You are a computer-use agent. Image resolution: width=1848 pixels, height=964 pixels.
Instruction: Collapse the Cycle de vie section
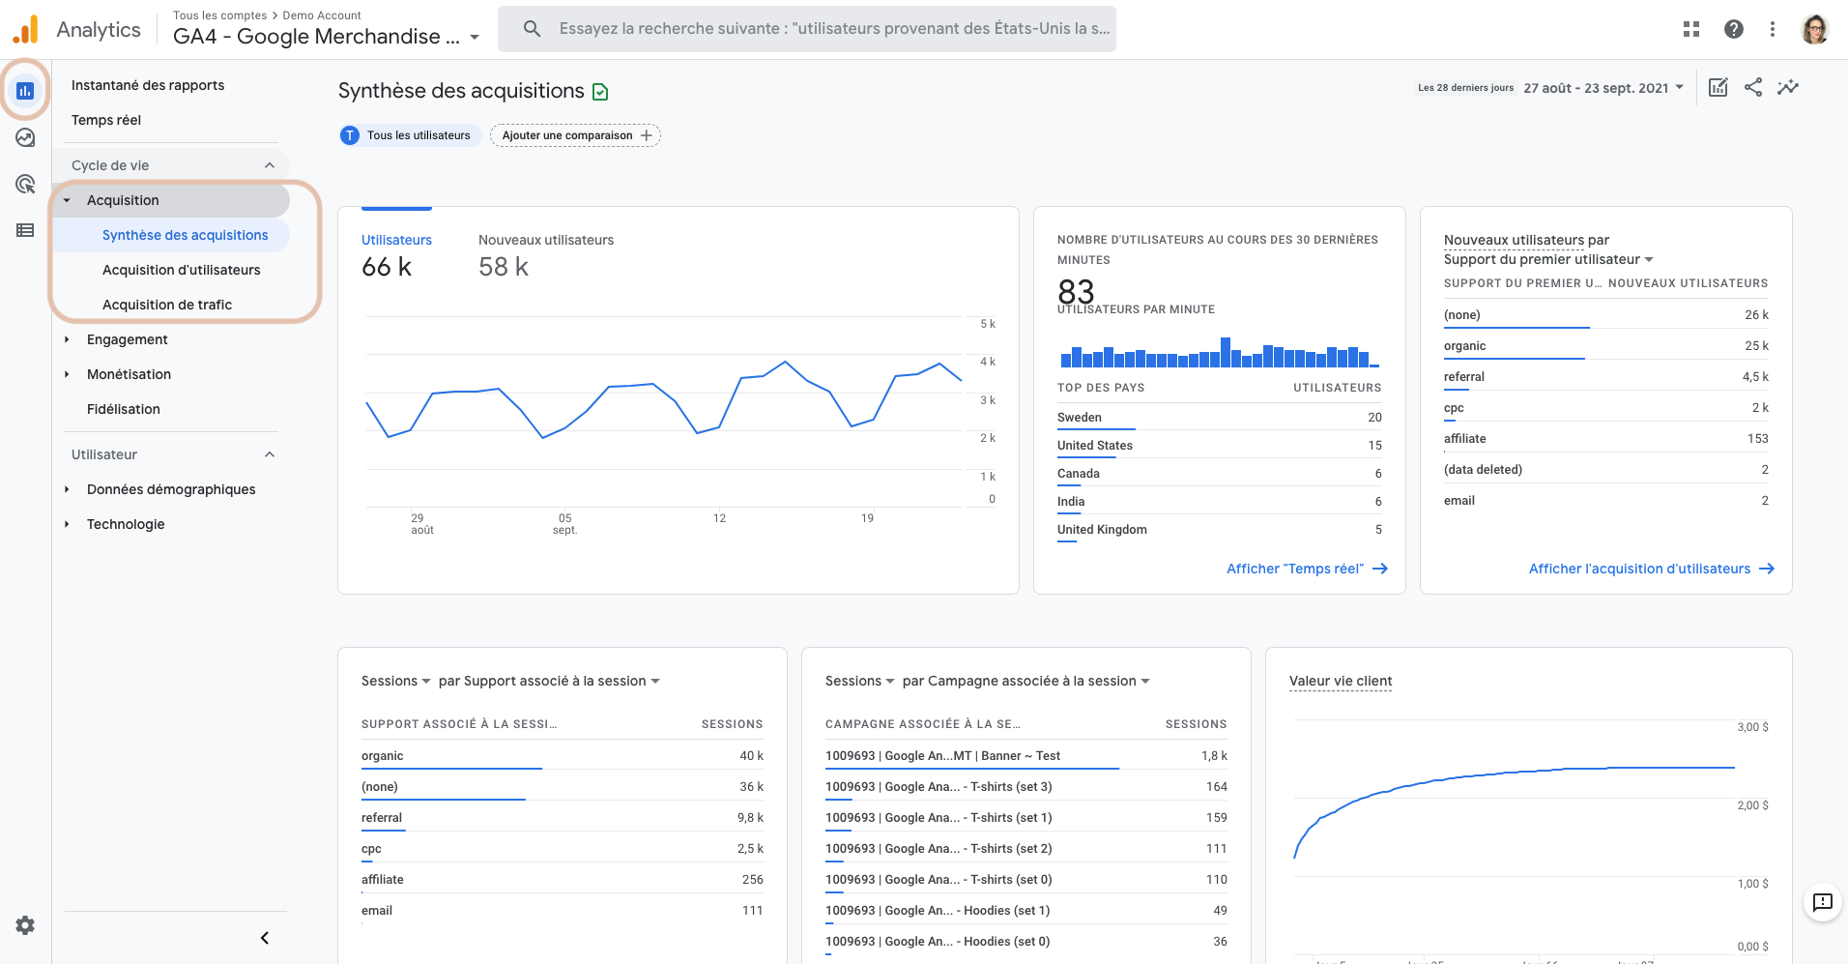click(270, 165)
